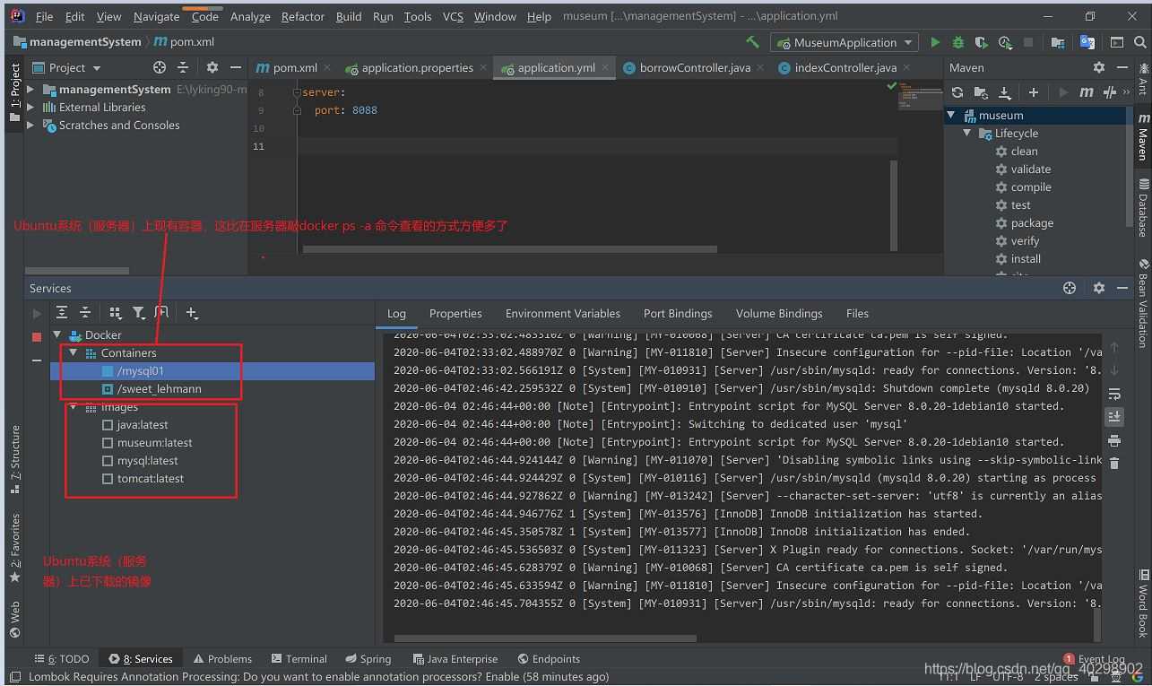1152x686 pixels.
Task: Click the Maven refresh icon
Action: pos(956,91)
